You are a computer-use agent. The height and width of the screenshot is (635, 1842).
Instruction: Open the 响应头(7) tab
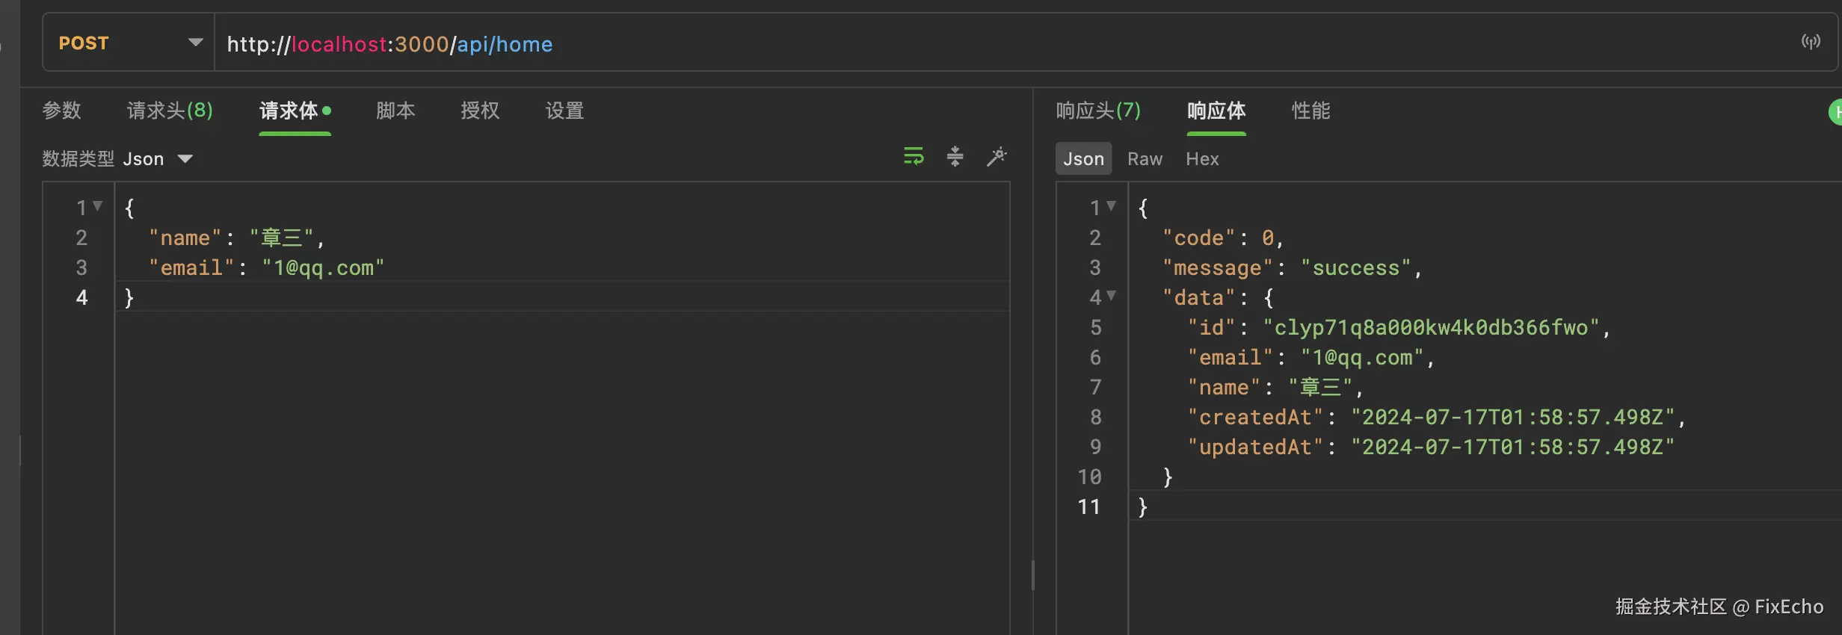click(1098, 111)
